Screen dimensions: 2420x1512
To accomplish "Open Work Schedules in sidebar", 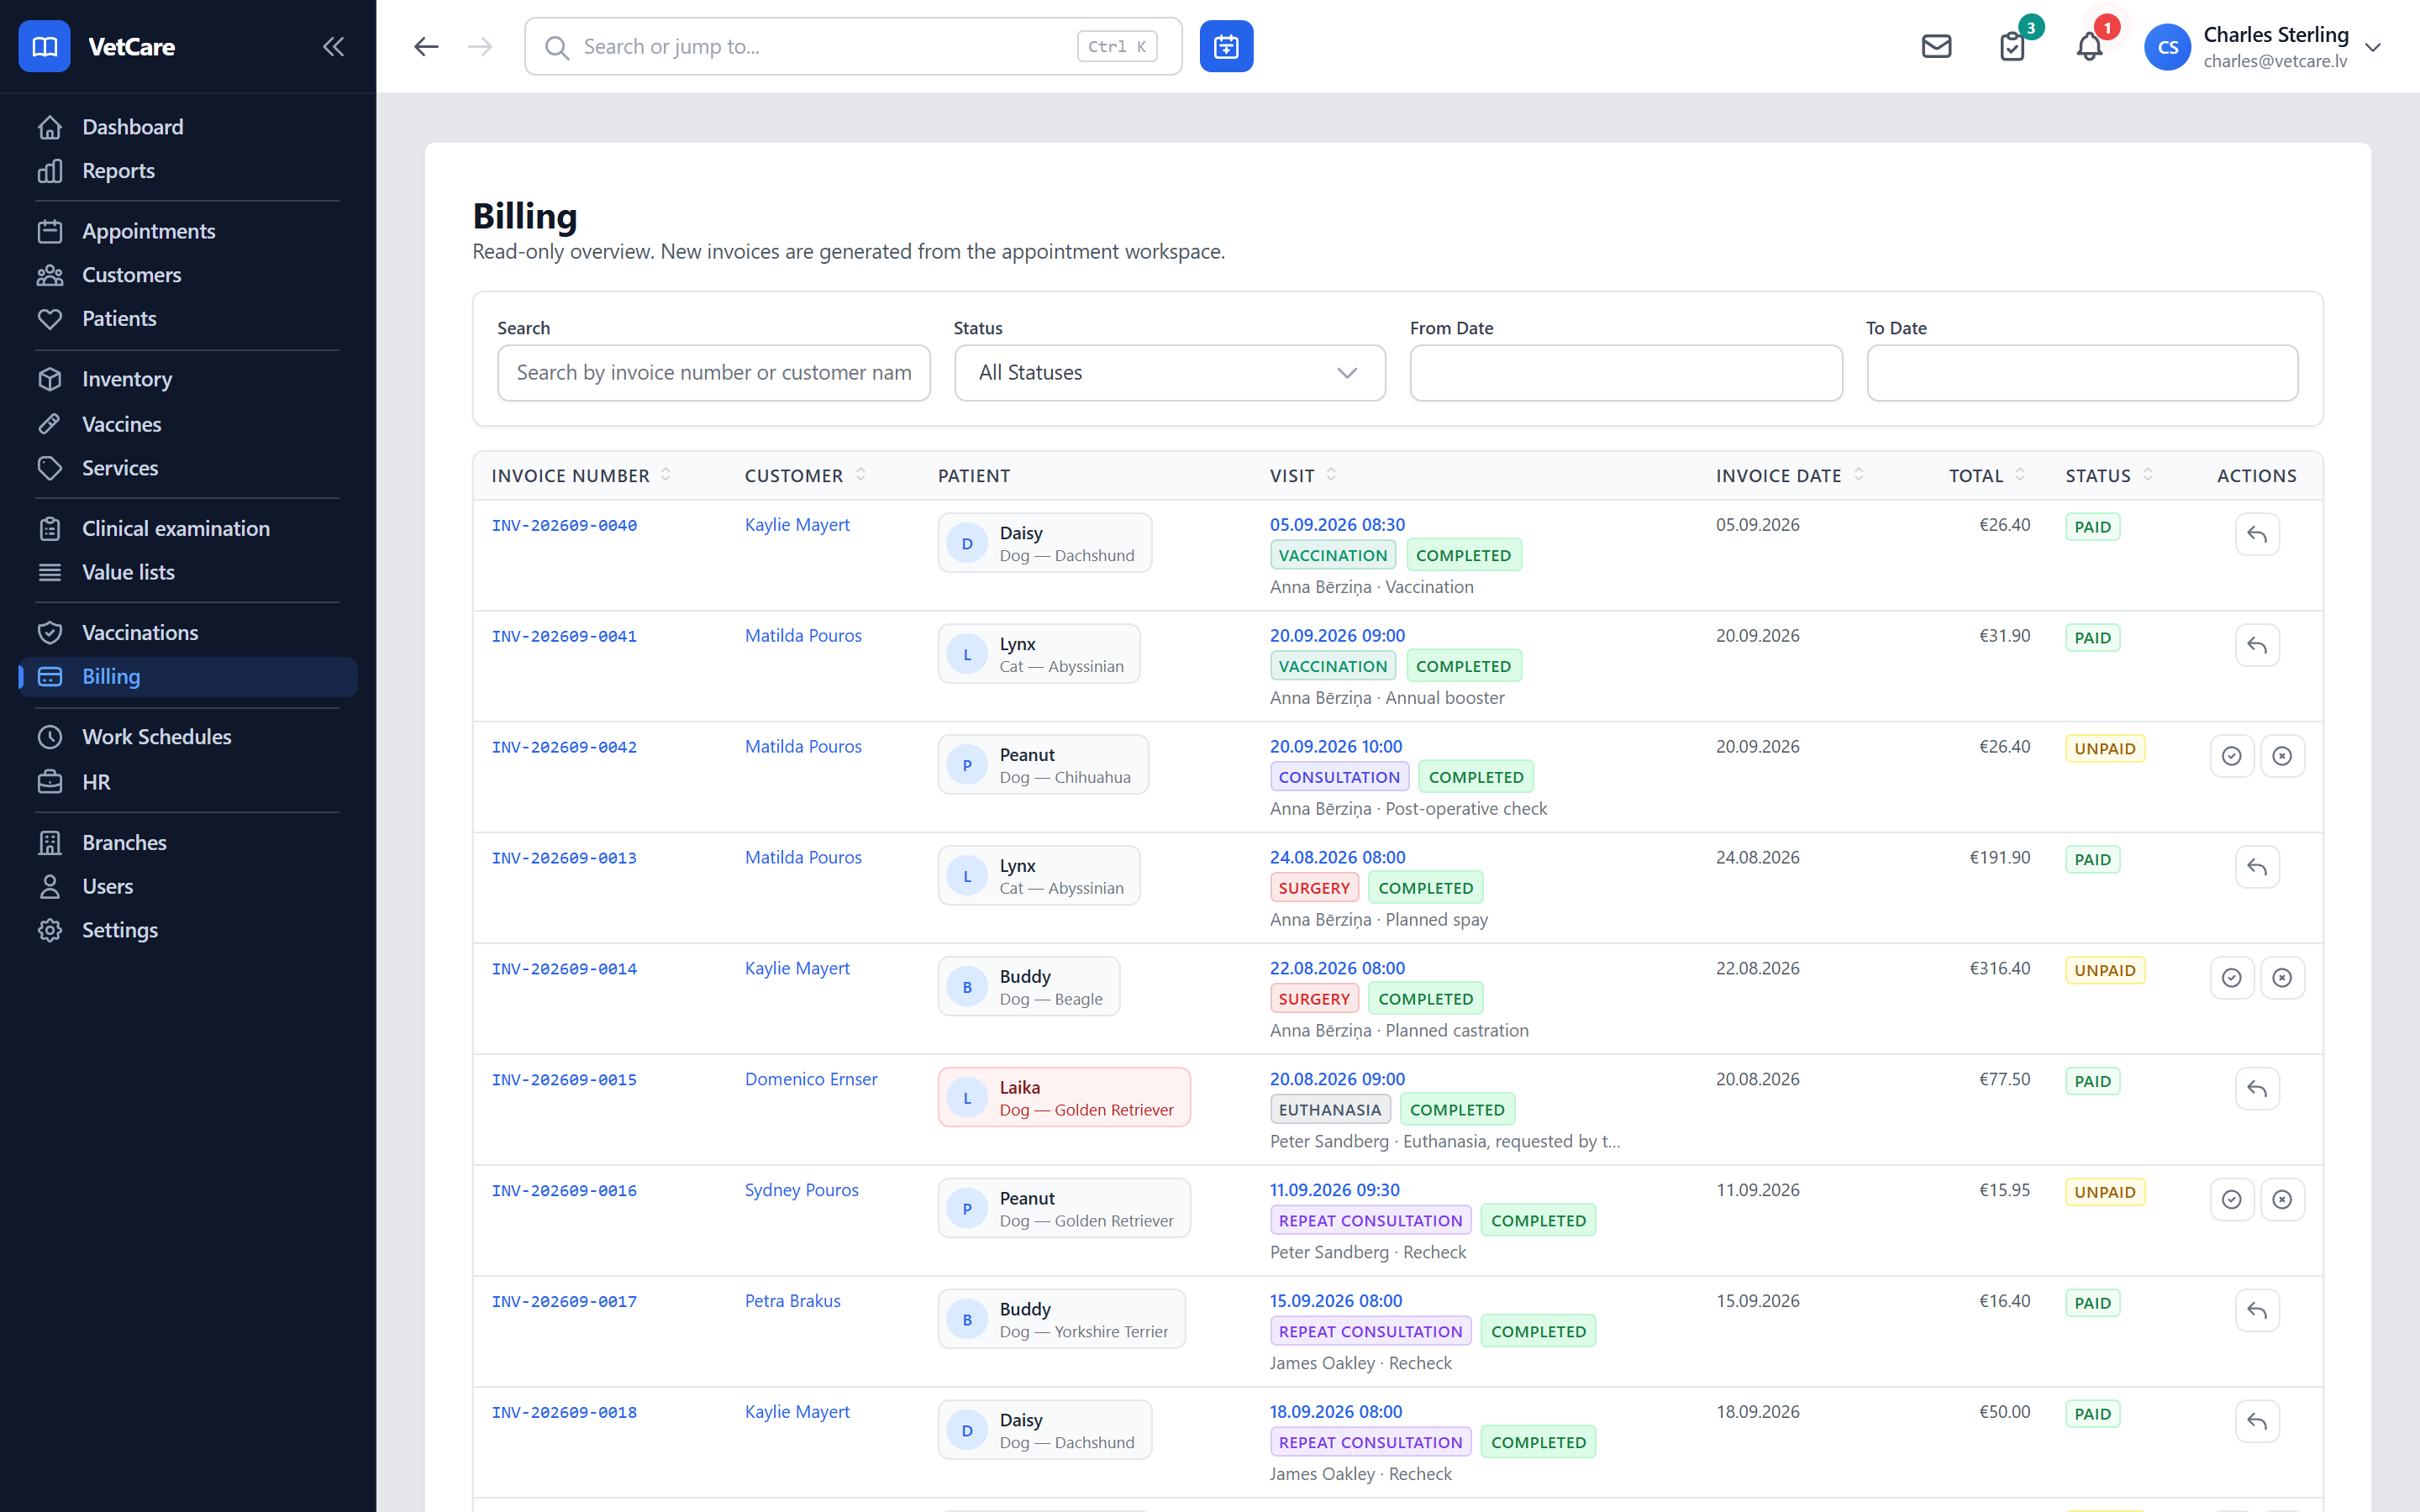I will tap(188, 737).
